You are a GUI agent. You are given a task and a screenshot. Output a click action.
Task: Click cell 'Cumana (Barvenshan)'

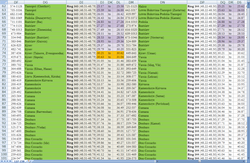tap(45, 112)
